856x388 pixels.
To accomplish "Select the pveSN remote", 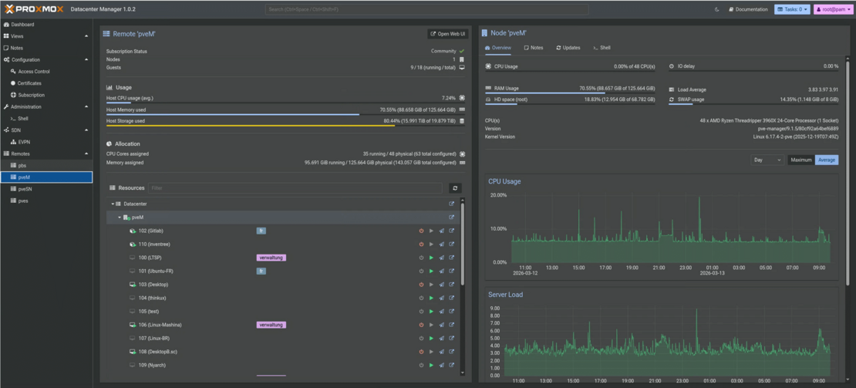I will (46, 189).
